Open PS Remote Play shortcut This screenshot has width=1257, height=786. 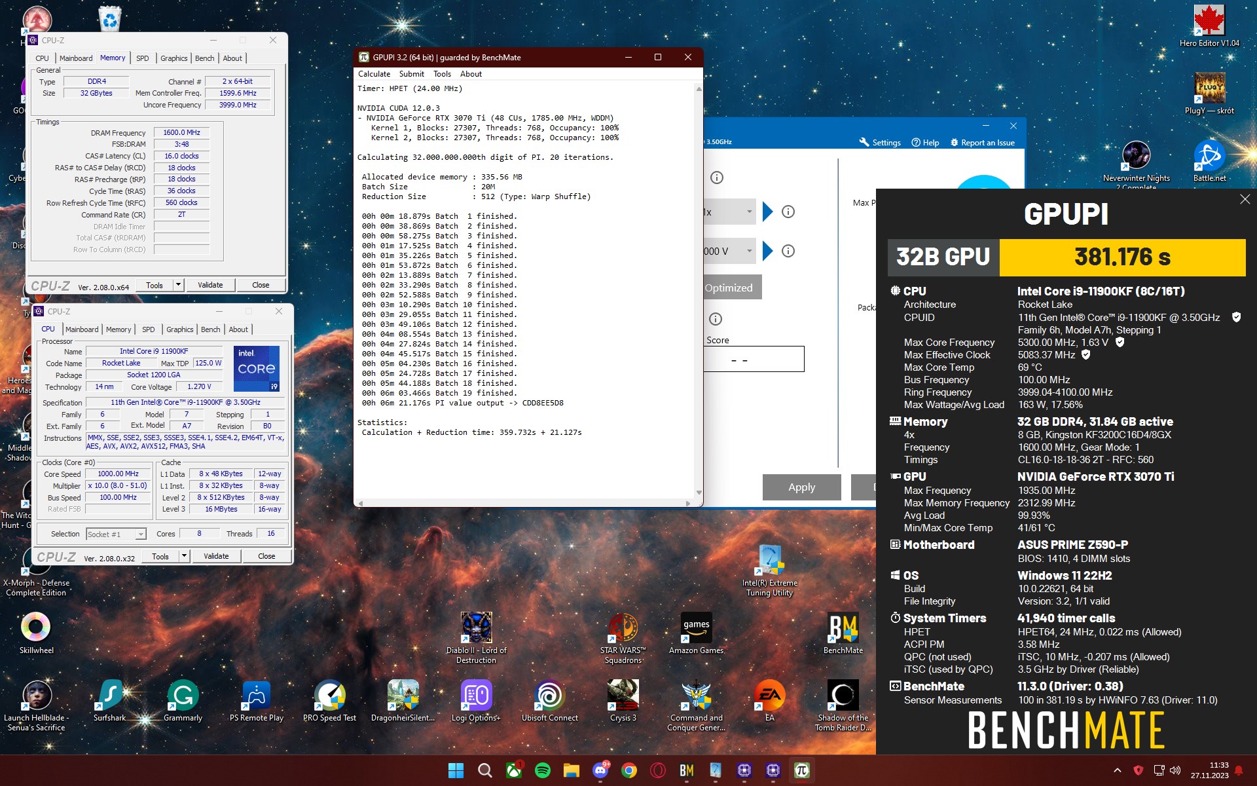click(256, 700)
